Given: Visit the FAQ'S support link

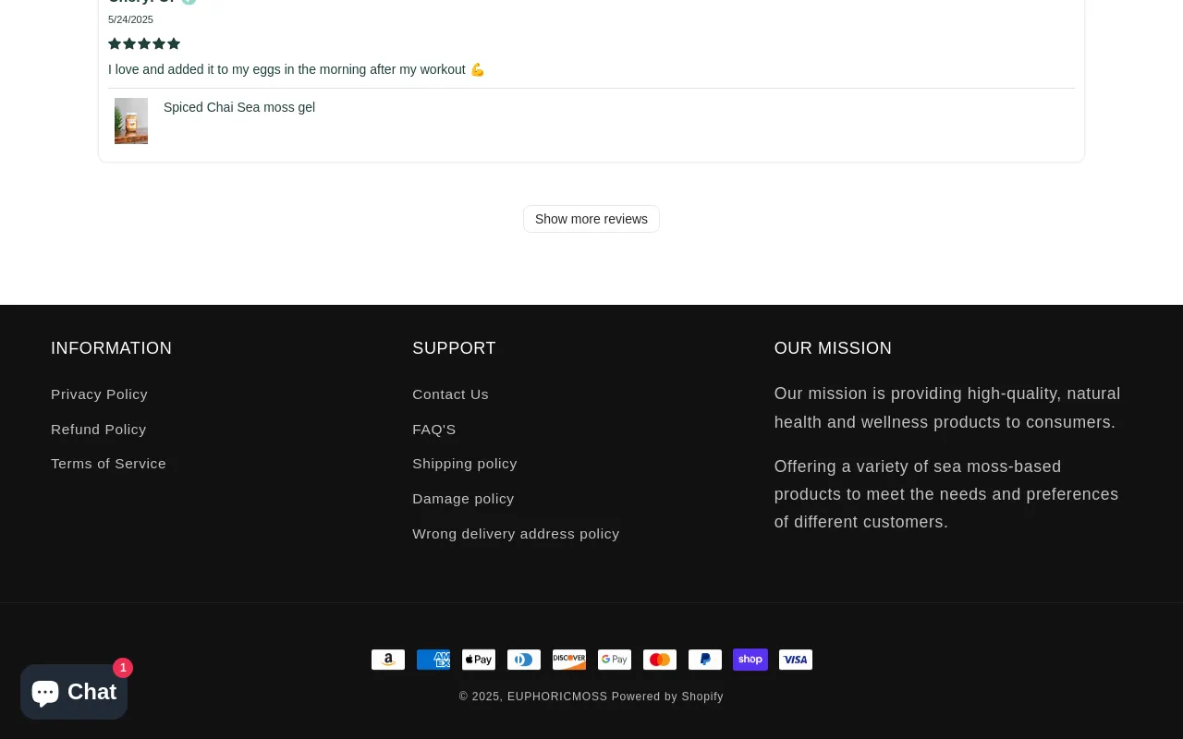Looking at the screenshot, I should (433, 430).
